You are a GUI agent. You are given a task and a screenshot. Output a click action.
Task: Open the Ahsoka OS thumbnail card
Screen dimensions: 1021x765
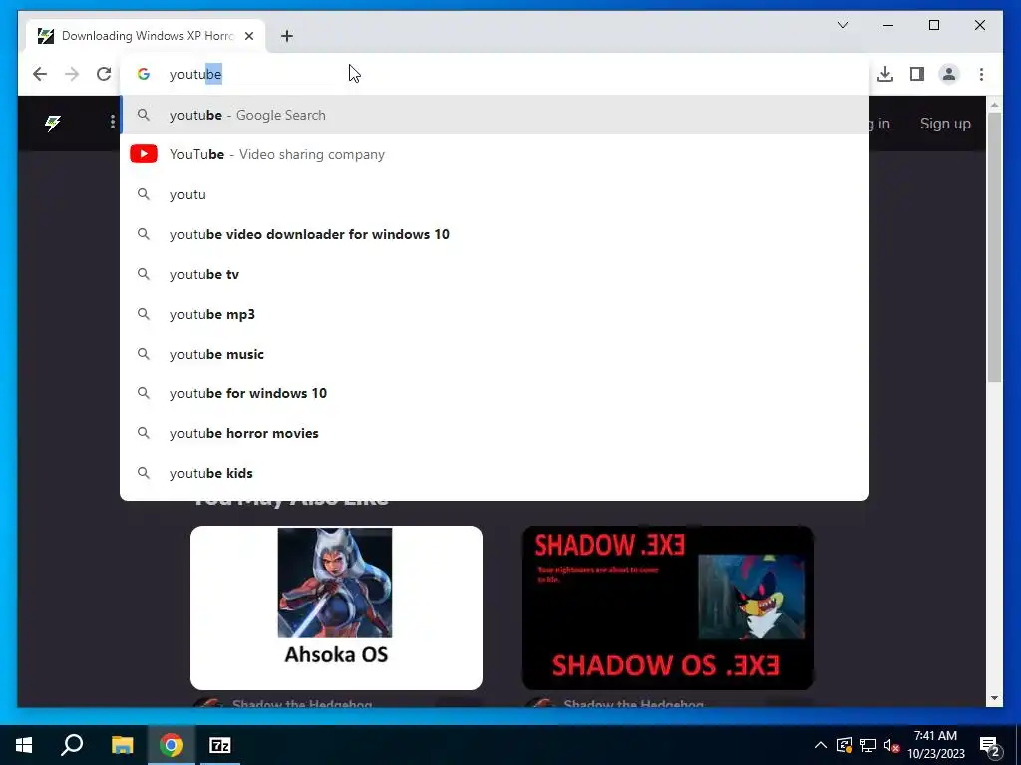click(x=336, y=608)
